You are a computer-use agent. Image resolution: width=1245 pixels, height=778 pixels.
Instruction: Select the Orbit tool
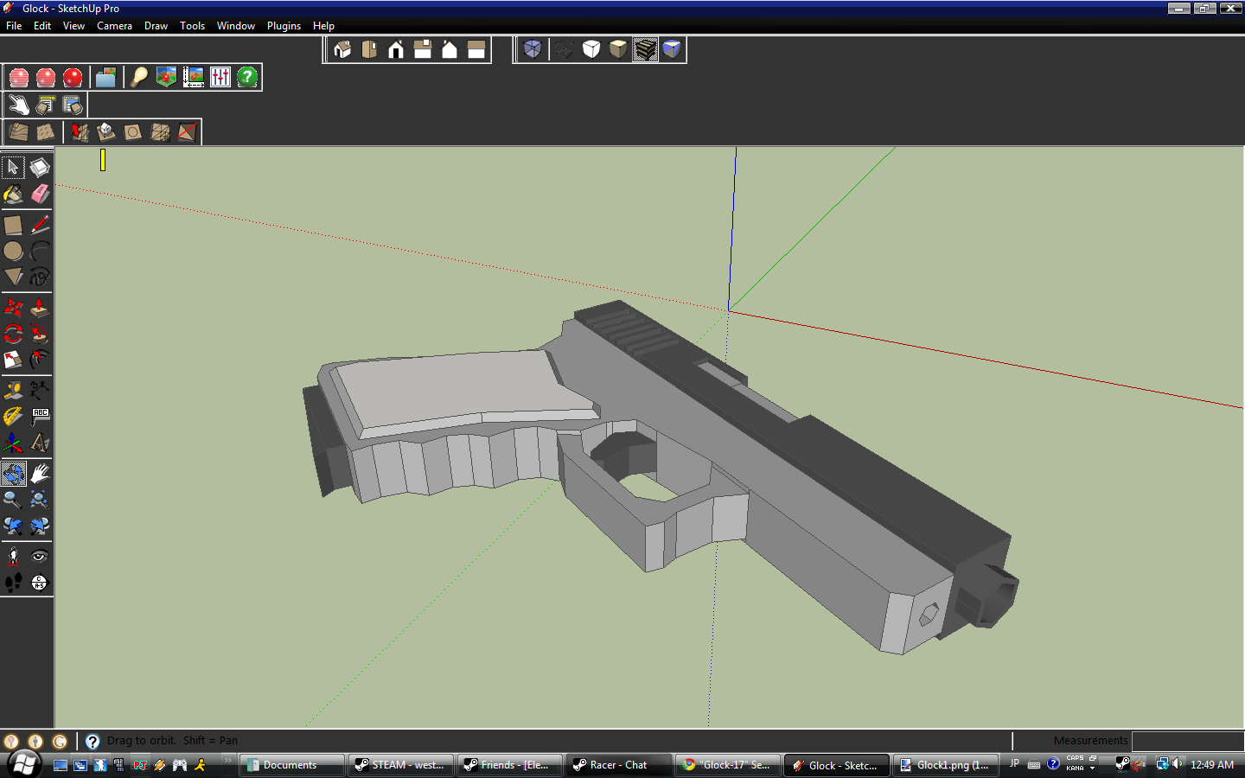click(x=13, y=473)
